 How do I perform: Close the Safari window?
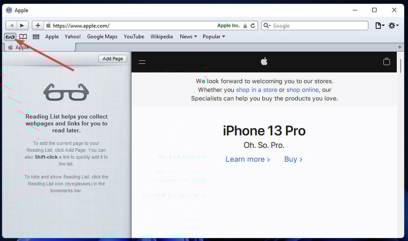[394, 10]
